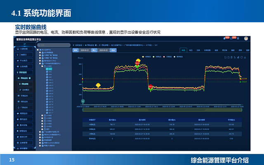Collapse the 实时监控 sidebar group
The height and width of the screenshot is (165, 264).
[x=24, y=73]
